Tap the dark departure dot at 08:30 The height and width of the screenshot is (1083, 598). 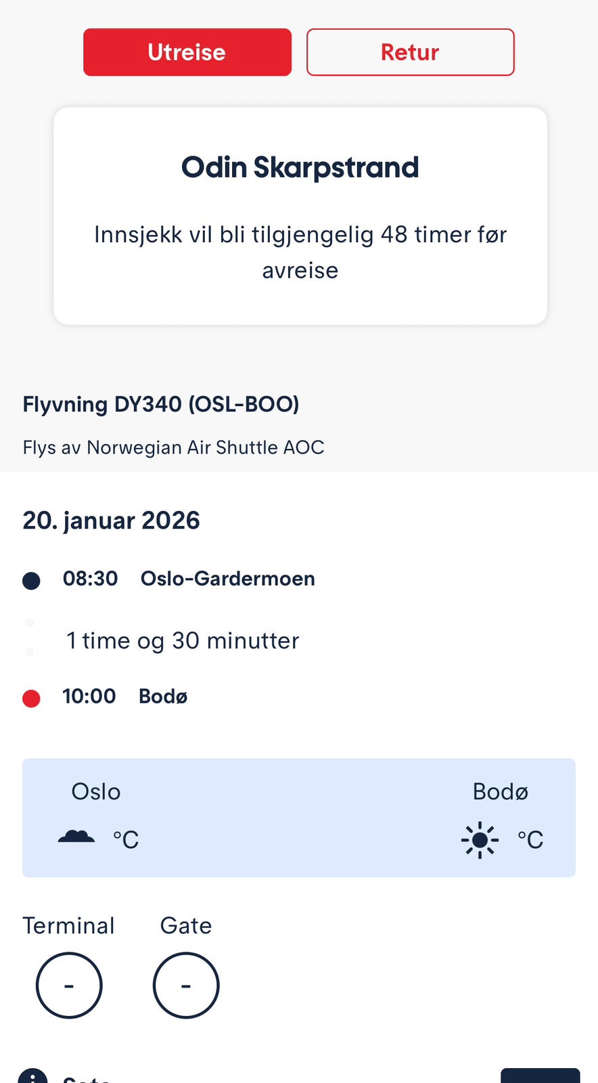[x=31, y=581]
